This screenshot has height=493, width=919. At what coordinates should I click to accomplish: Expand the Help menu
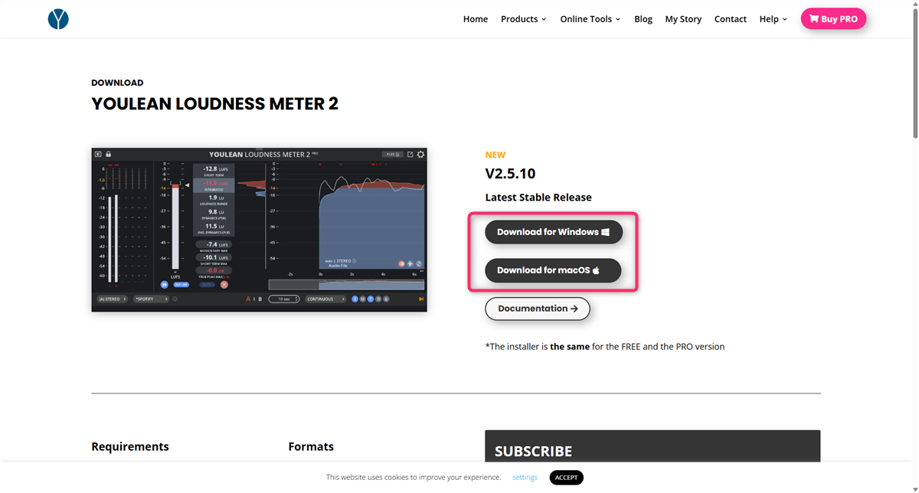[773, 19]
